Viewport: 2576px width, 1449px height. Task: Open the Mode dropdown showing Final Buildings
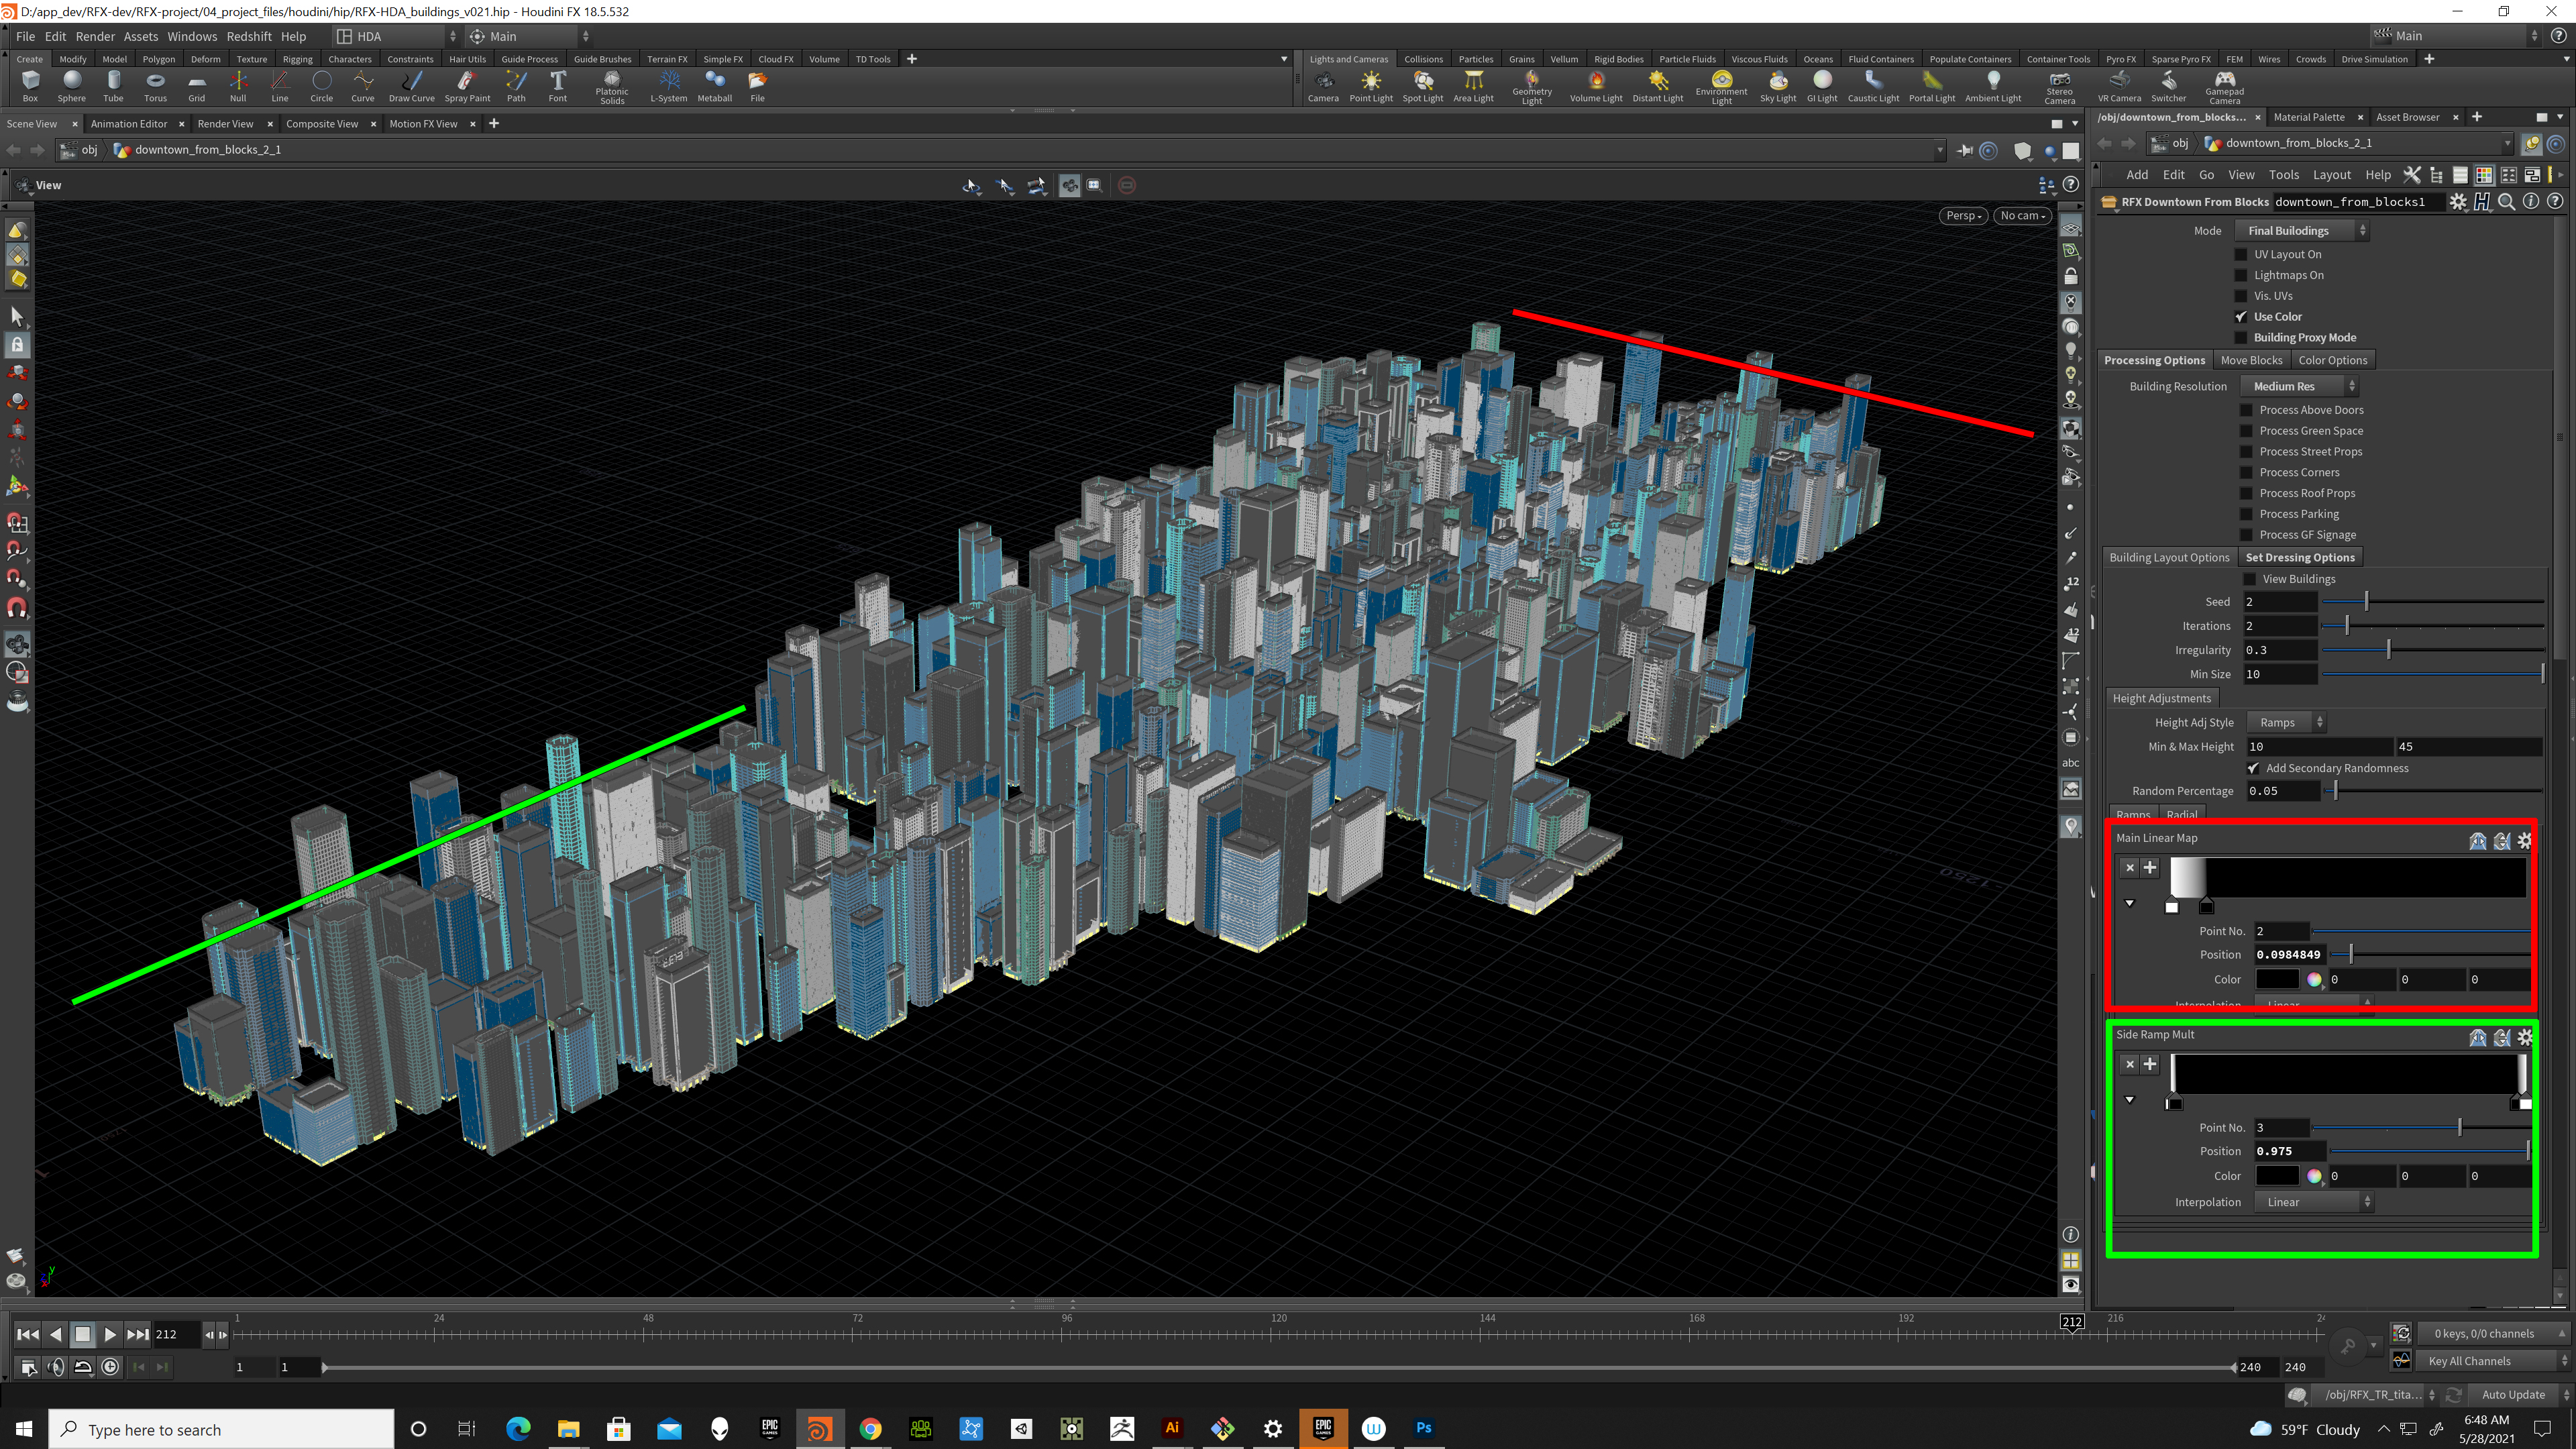click(2302, 230)
